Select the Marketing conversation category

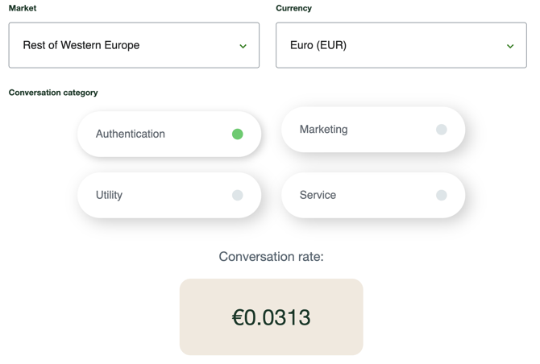pyautogui.click(x=372, y=129)
